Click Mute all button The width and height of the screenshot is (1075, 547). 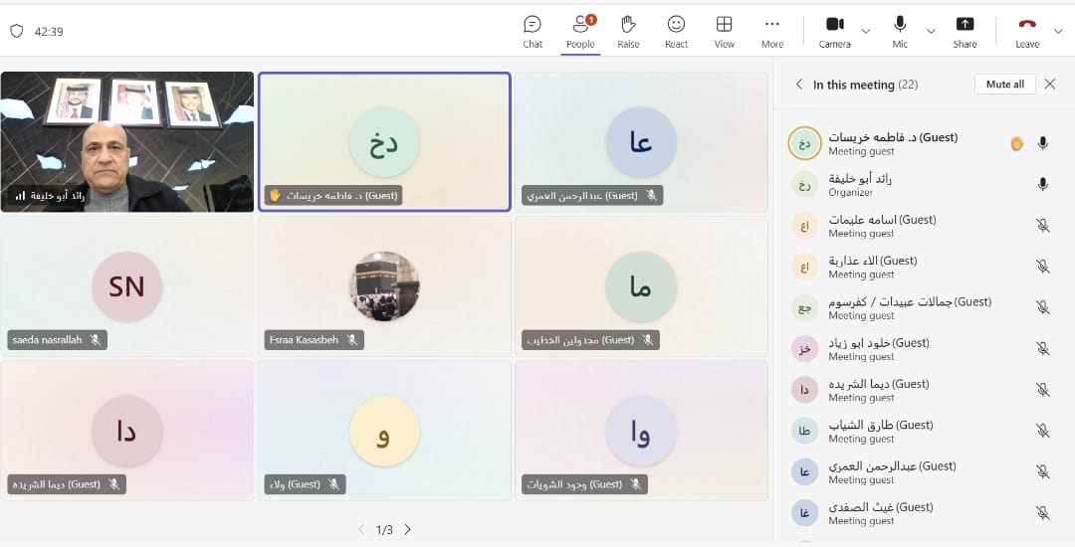(x=1004, y=85)
